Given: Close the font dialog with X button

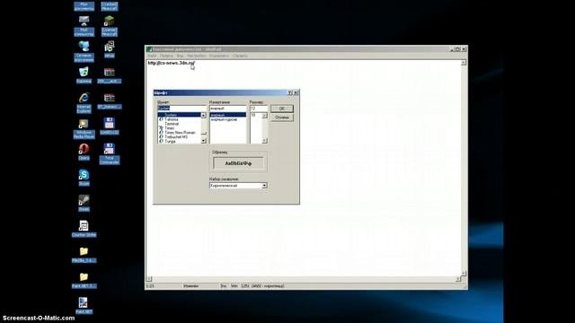Looking at the screenshot, I should coord(296,92).
